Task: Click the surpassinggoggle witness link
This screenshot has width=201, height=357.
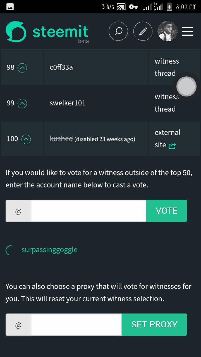Action: tap(49, 250)
